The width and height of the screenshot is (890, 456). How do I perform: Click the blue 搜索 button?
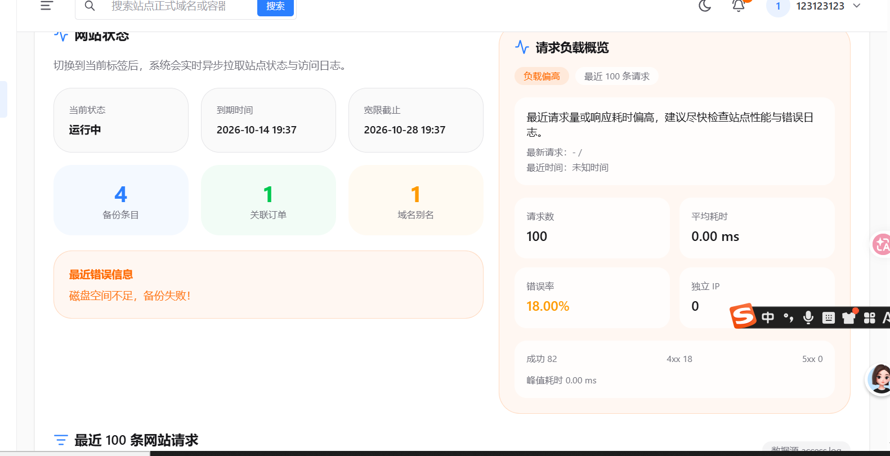coord(275,7)
